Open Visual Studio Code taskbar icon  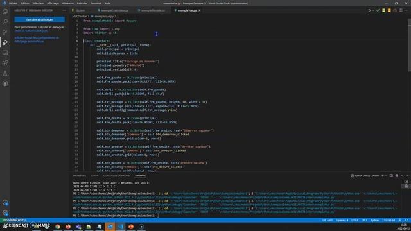point(120,227)
